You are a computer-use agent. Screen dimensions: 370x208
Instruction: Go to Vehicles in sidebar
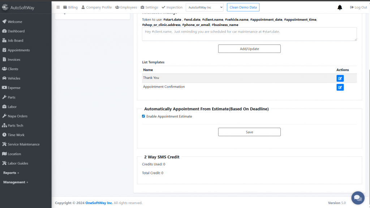(14, 78)
